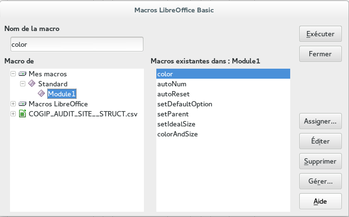Click the COGIP_AUDIT_SITE spreadsheet document icon
Screen dimensions: 349x217
(x=22, y=114)
